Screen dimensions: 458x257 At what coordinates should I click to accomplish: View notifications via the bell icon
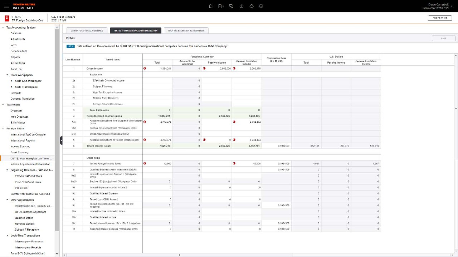(252, 6)
